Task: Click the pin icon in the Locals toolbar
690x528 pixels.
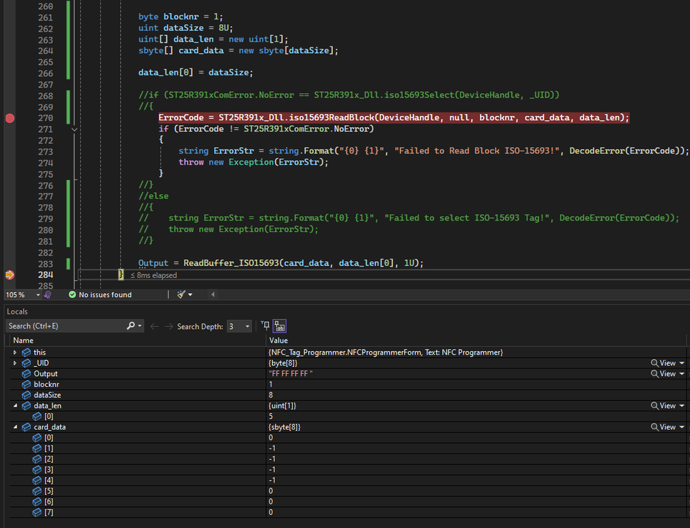Action: pos(266,326)
